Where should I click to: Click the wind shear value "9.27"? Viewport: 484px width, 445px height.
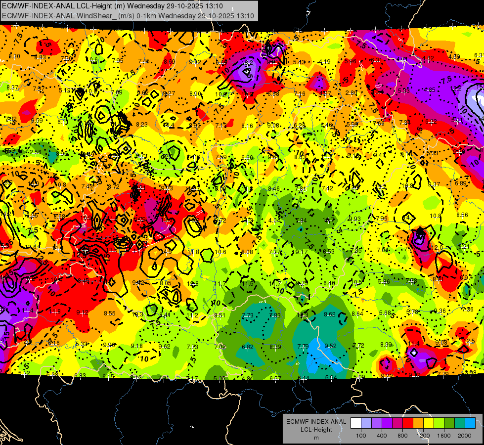point(169,93)
